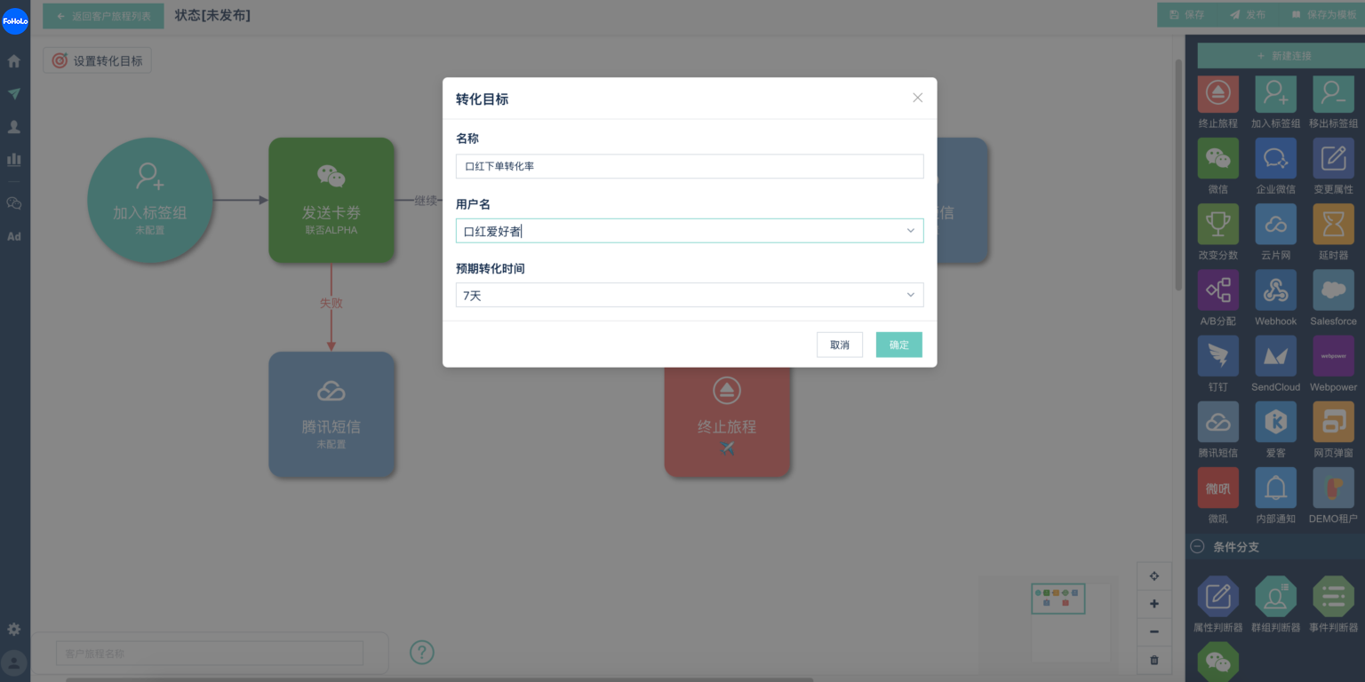This screenshot has height=682, width=1365.
Task: Select the 群组判断器 component
Action: click(1275, 597)
